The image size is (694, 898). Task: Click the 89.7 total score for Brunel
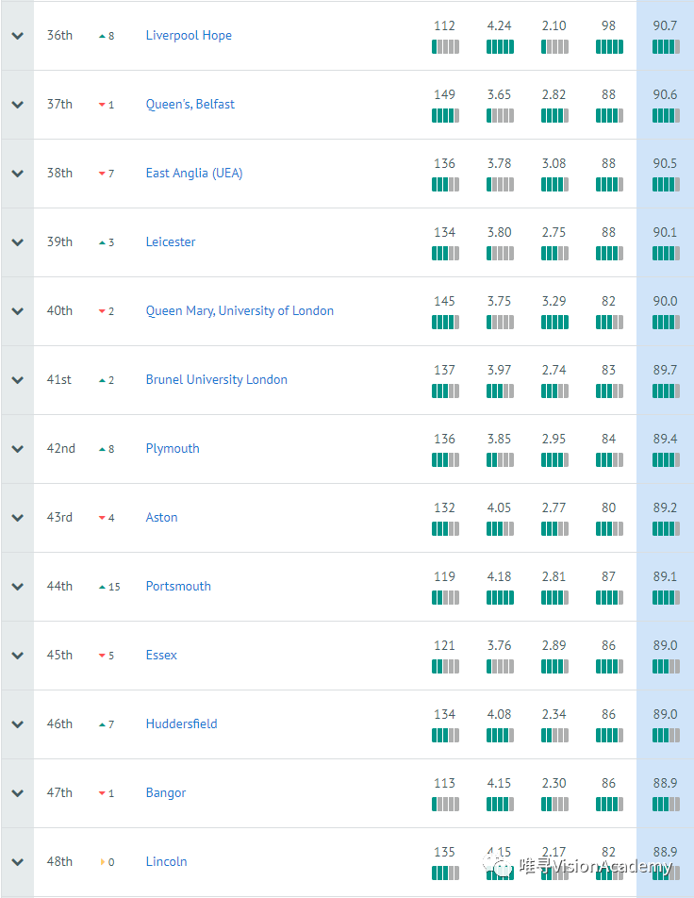point(666,370)
